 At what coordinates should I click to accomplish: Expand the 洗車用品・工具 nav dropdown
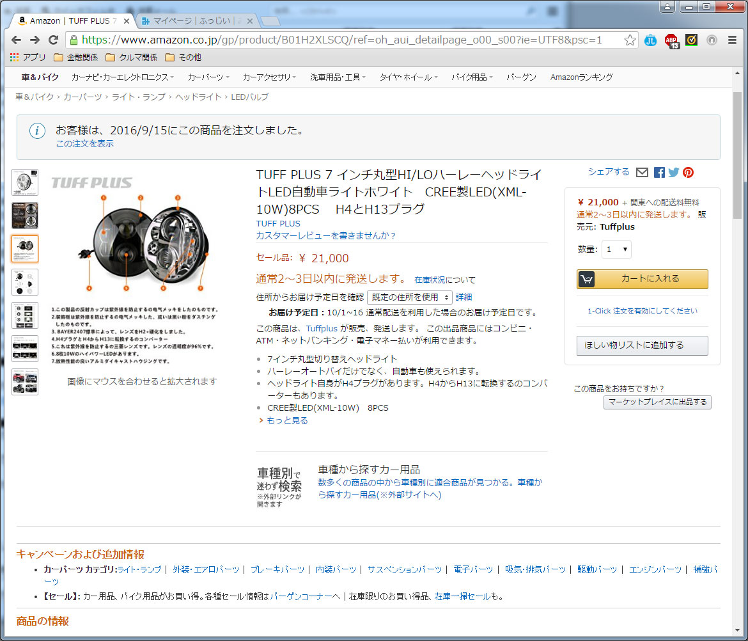tap(338, 77)
